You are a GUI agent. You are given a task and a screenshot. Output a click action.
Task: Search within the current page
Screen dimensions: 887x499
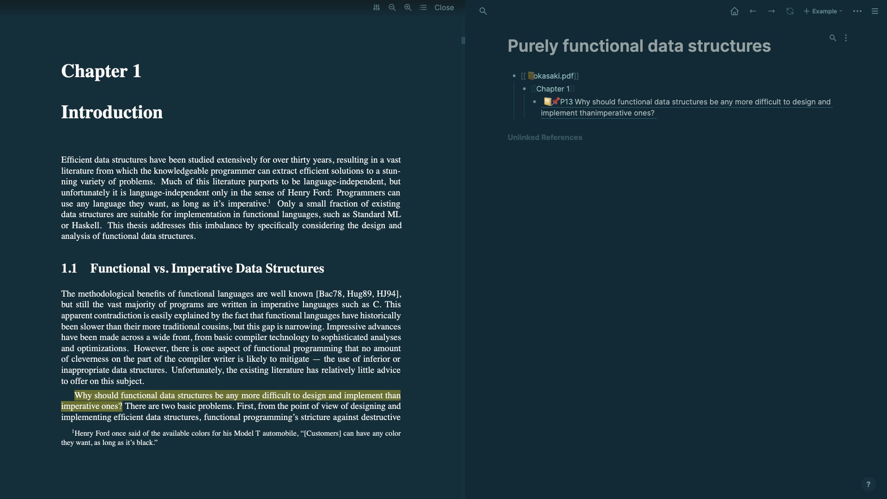tap(832, 38)
